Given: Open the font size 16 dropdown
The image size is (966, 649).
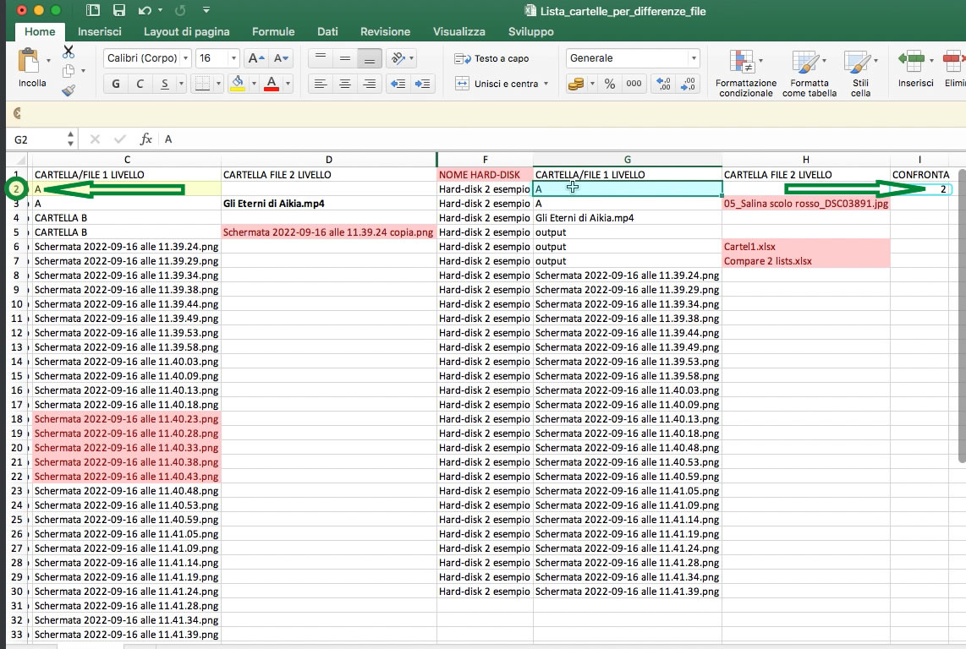Looking at the screenshot, I should pos(233,58).
